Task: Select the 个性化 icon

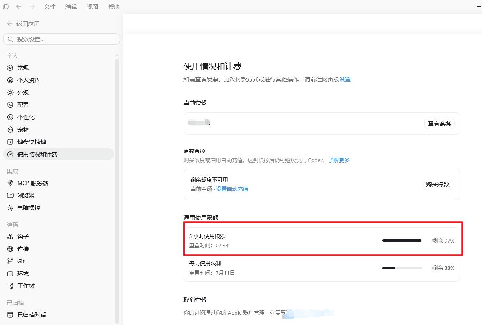Action: (10, 117)
